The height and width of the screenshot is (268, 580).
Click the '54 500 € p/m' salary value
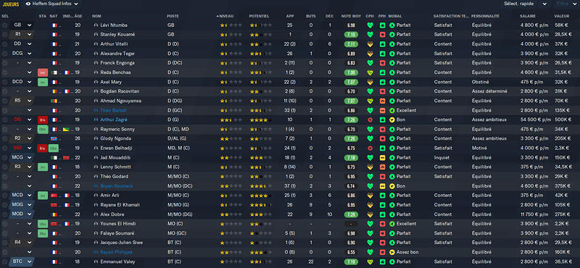click(x=535, y=120)
